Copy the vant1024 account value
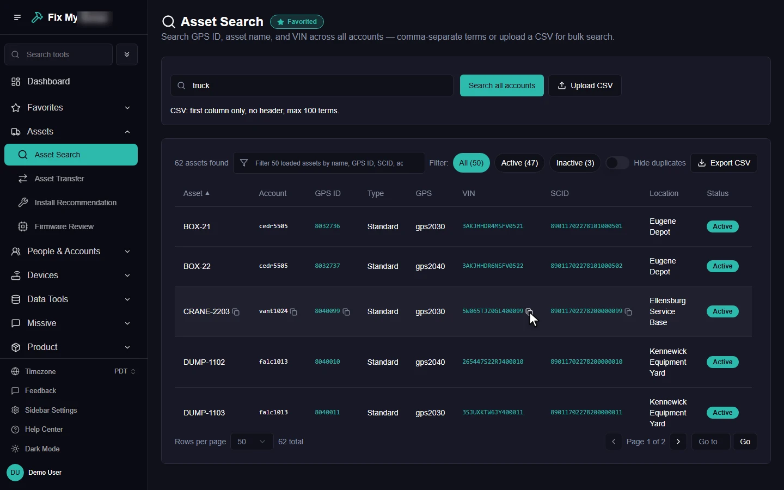This screenshot has height=490, width=784. (x=294, y=312)
